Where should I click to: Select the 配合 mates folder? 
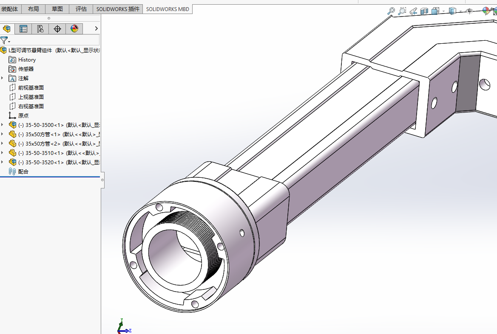tap(19, 171)
